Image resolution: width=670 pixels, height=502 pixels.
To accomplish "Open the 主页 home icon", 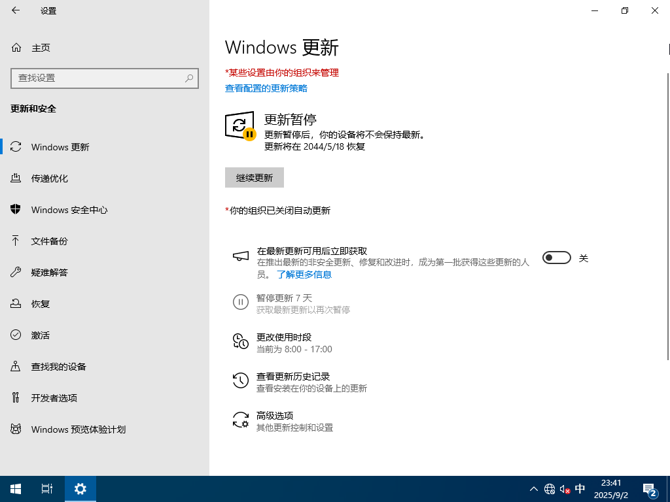I will pos(16,48).
